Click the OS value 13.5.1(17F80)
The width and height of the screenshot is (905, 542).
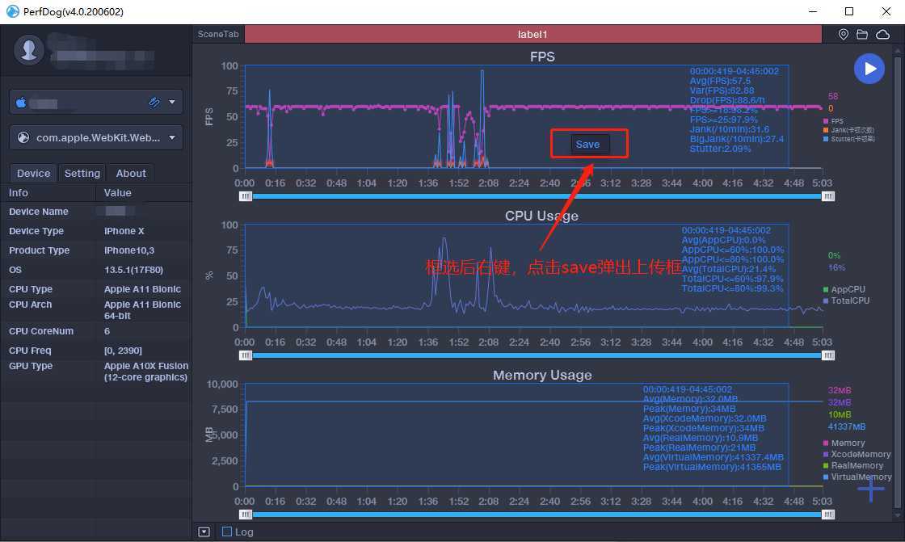(133, 270)
